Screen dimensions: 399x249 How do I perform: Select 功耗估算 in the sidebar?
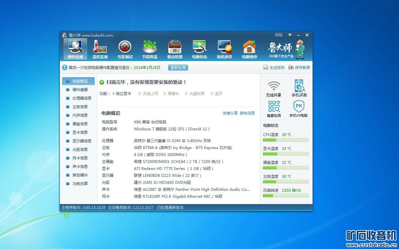coord(78,184)
